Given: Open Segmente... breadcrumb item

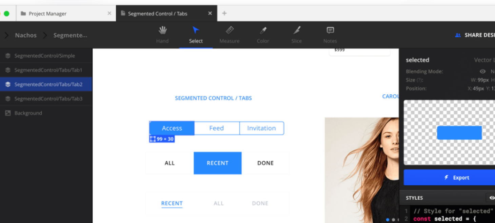Looking at the screenshot, I should pos(70,35).
